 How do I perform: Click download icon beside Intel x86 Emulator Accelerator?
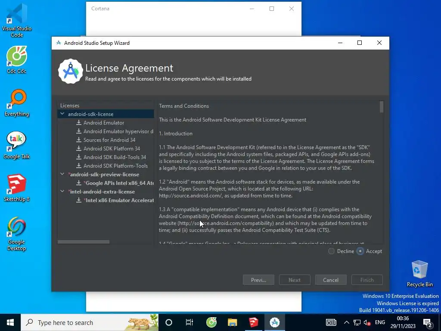coord(79,200)
